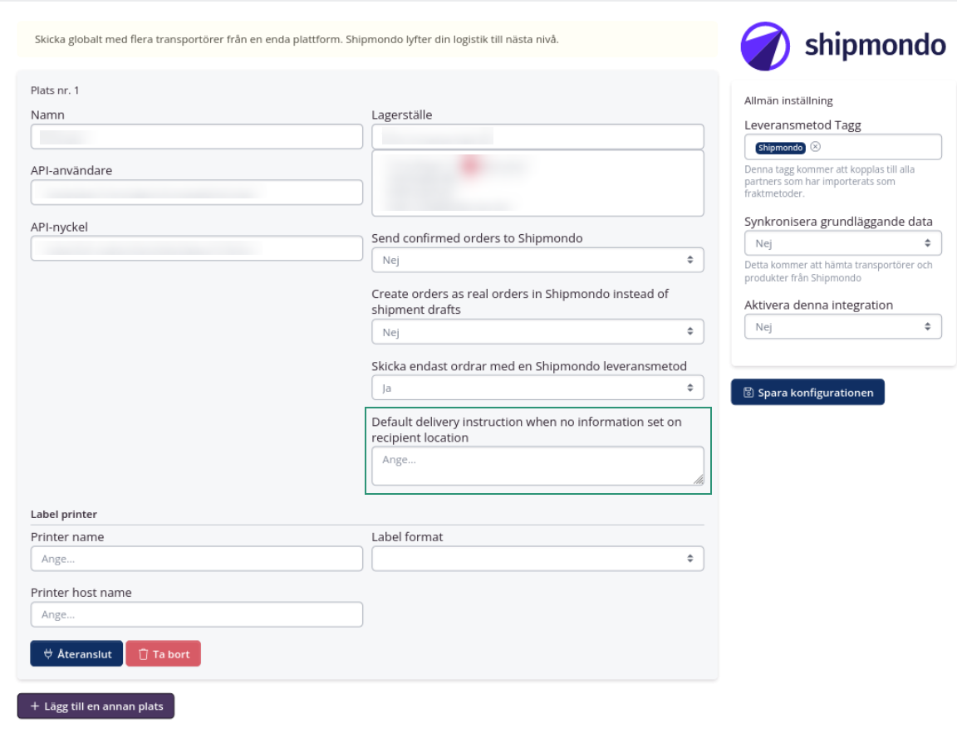Click the Printer name input field
The width and height of the screenshot is (957, 738).
tap(196, 559)
